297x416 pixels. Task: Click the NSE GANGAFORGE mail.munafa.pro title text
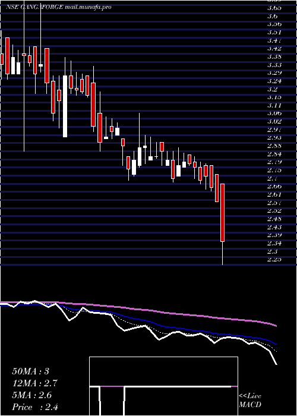pos(58,7)
